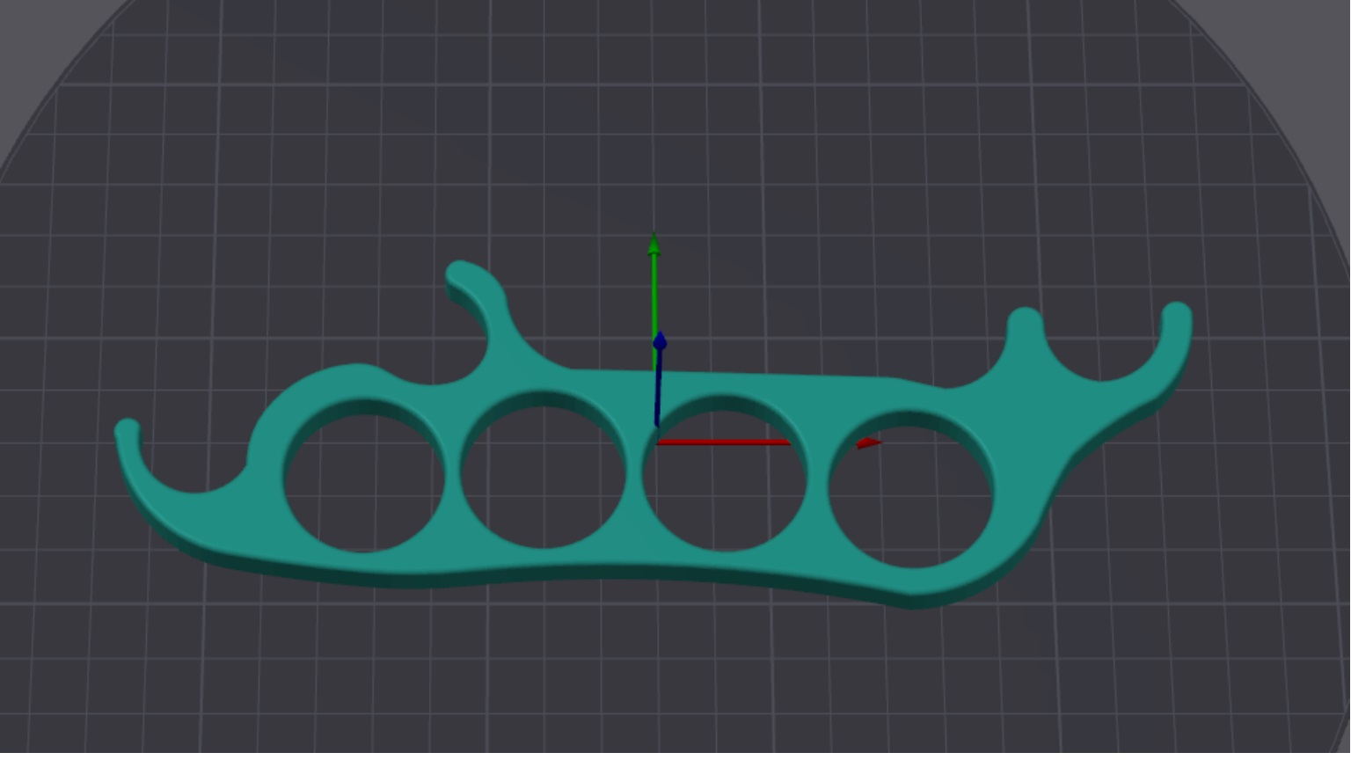Grab the red X-axis gizmo arrowhead
Image resolution: width=1351 pixels, height=760 pixels.
pos(869,443)
